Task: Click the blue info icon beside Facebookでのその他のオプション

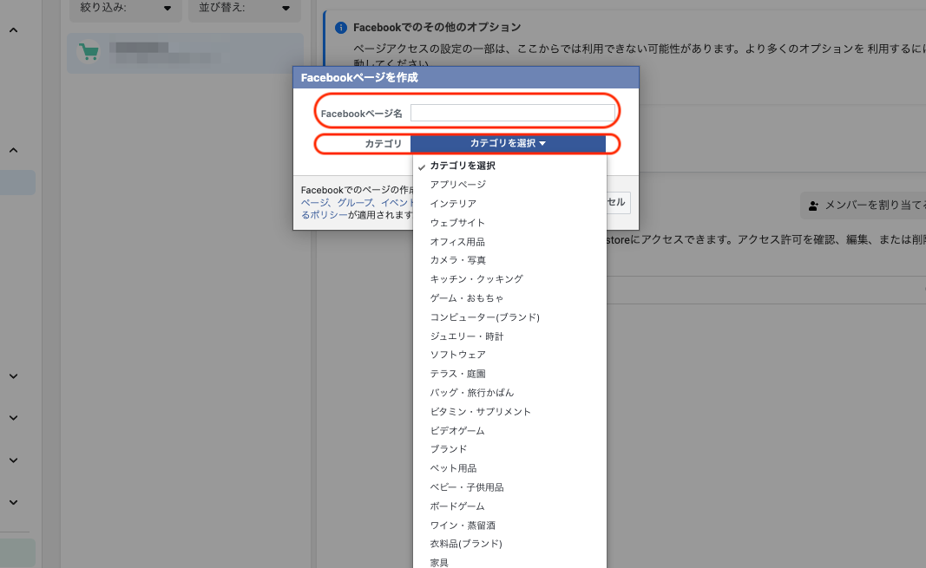Action: click(341, 28)
